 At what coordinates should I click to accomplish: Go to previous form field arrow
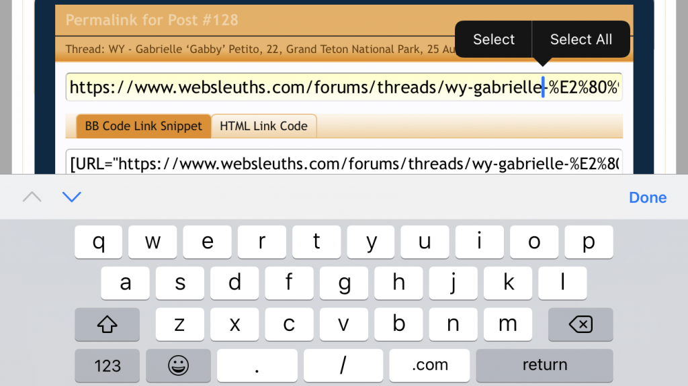click(32, 197)
